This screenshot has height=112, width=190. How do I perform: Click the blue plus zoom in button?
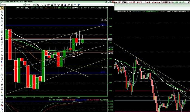click(x=79, y=5)
